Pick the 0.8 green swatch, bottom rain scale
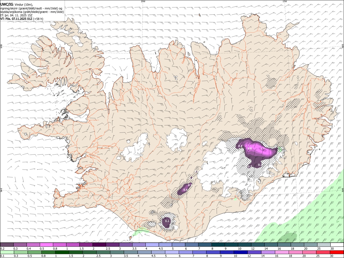Image resolution: width=344 pixels, height=258 pixels. 48,252
